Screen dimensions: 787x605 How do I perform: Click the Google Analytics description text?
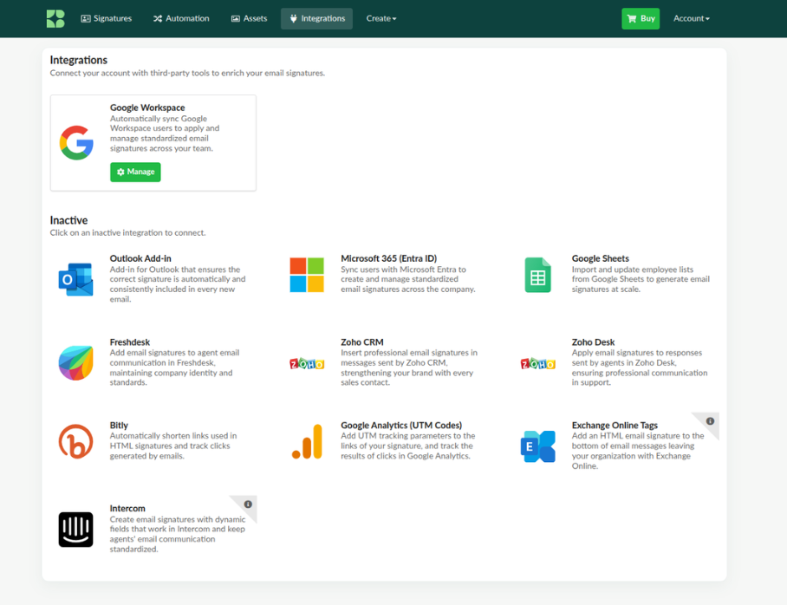[x=408, y=446]
